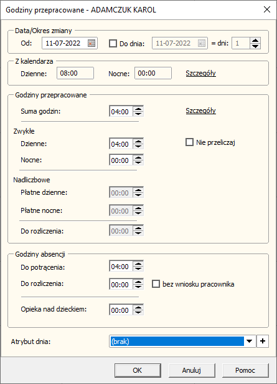Close the Godziny przepracowane dialog

(267, 10)
